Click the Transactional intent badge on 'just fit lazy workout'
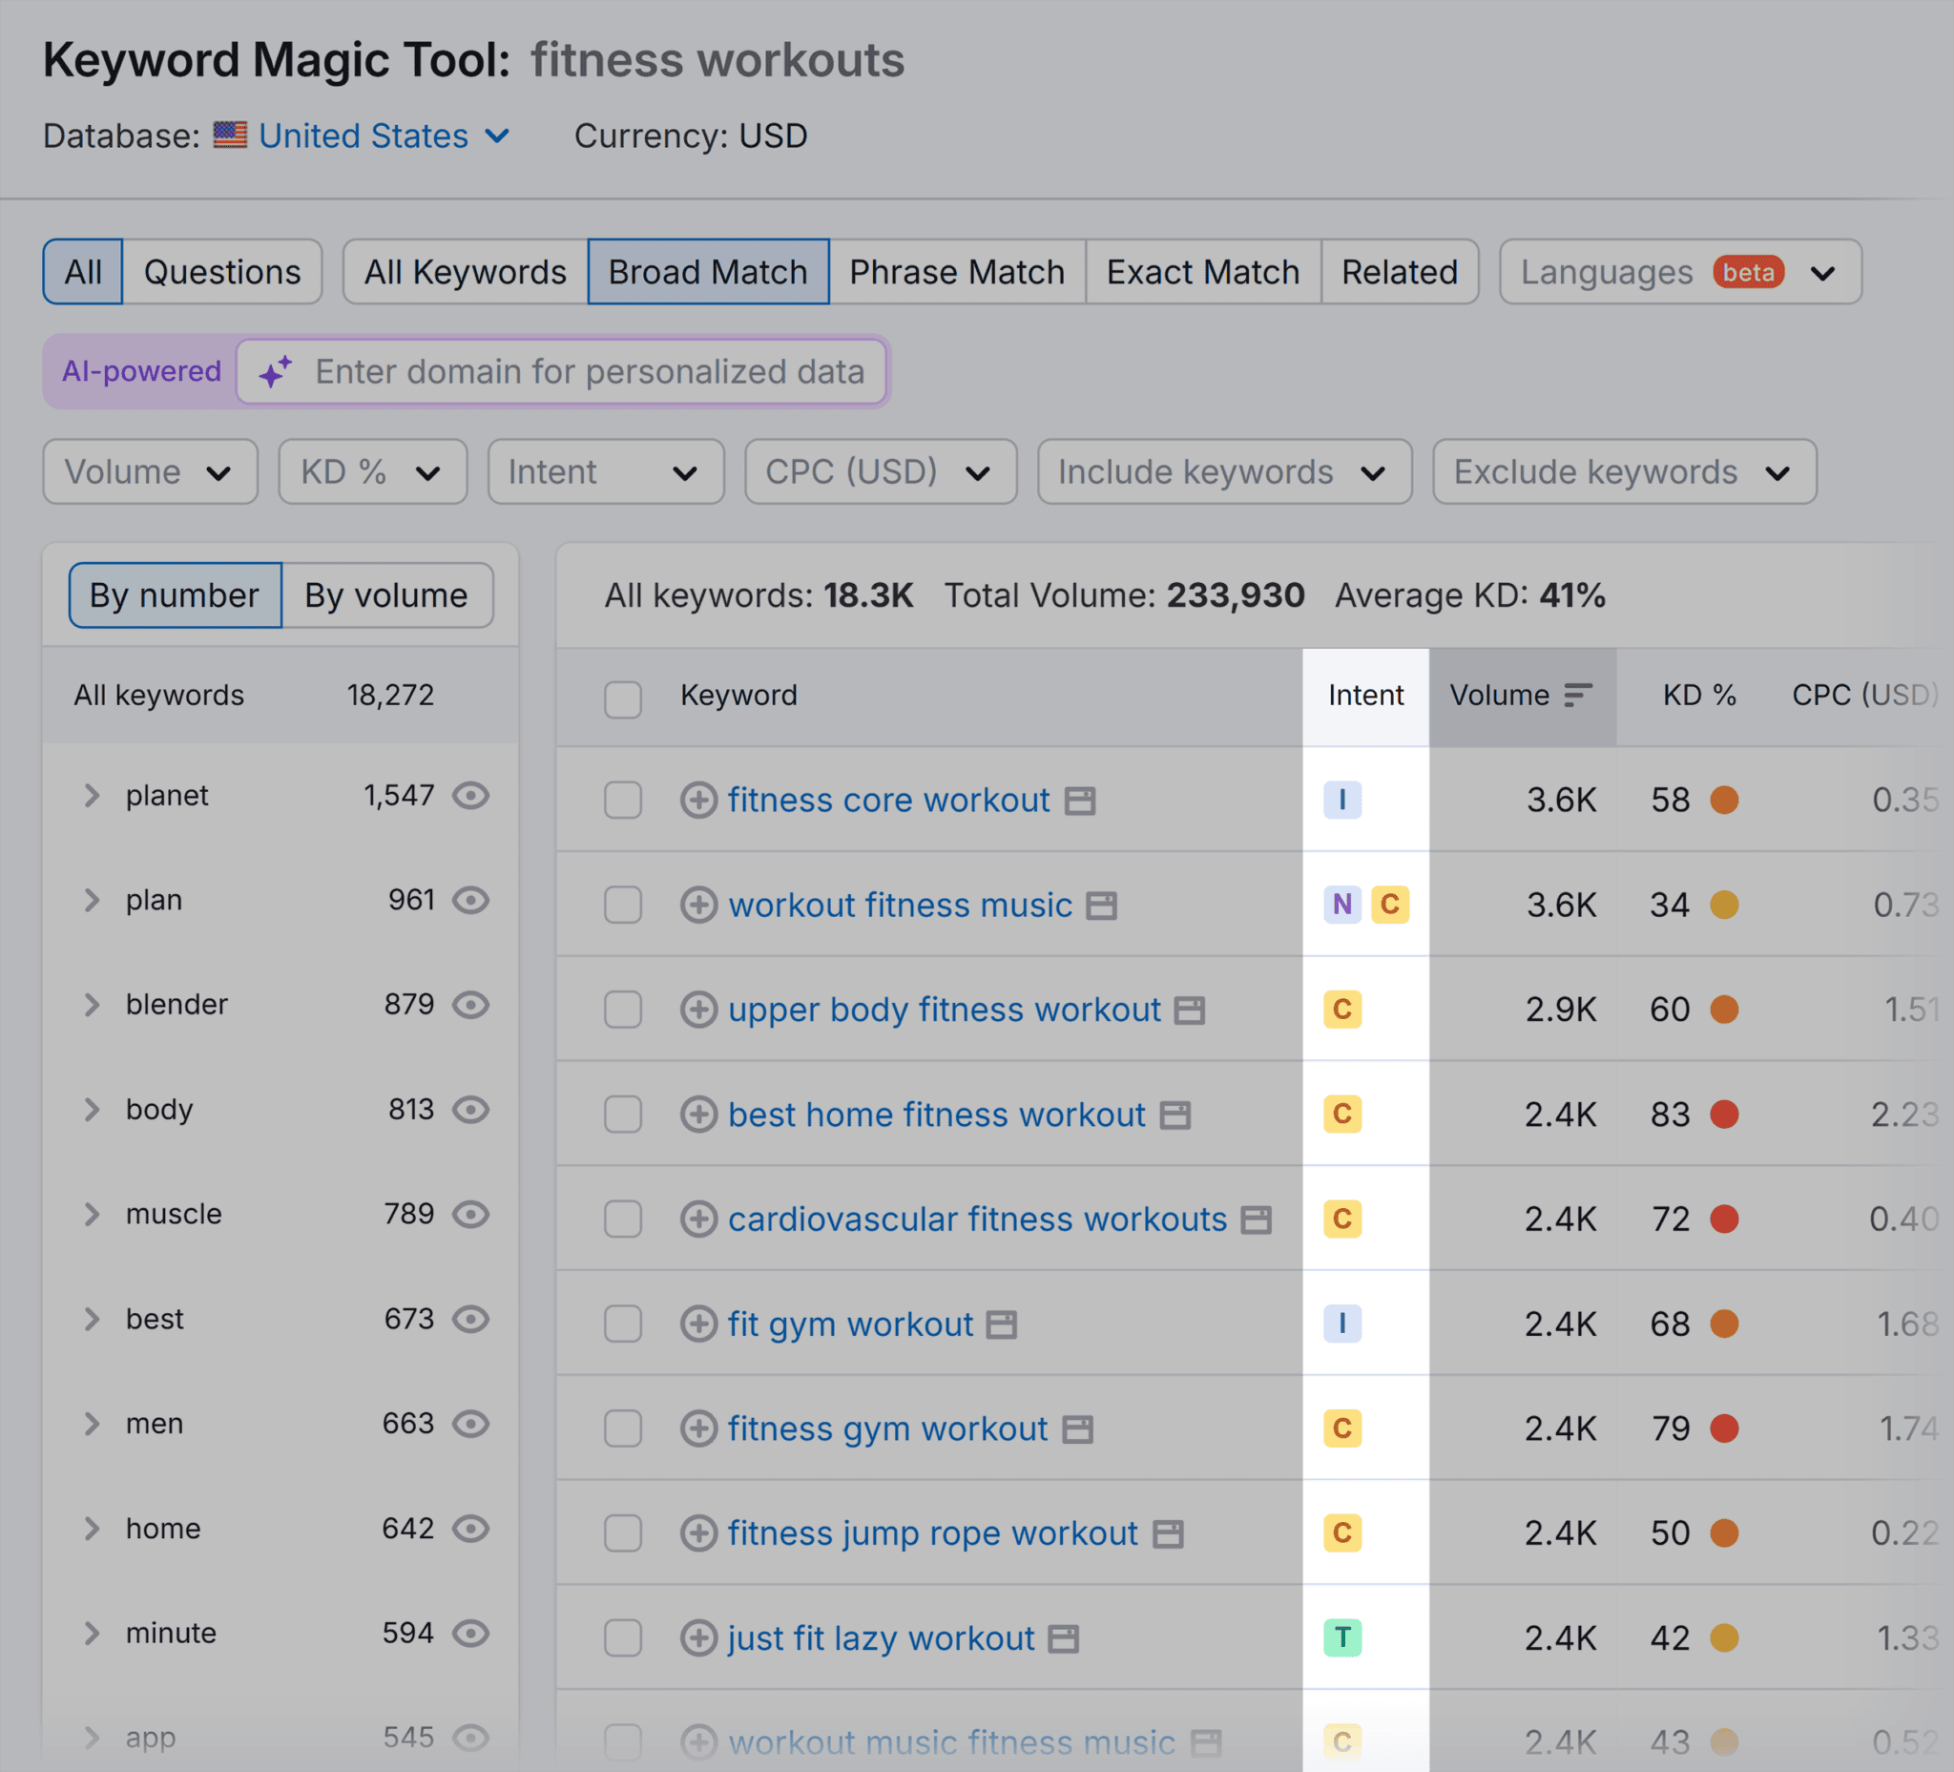This screenshot has height=1772, width=1954. (1341, 1637)
